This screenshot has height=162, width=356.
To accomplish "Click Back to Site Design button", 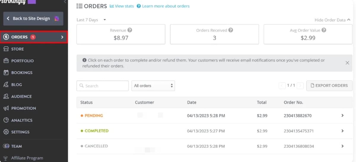I will click(33, 18).
